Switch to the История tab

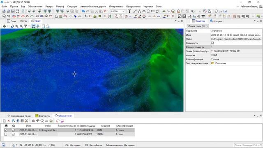(x=216, y=21)
